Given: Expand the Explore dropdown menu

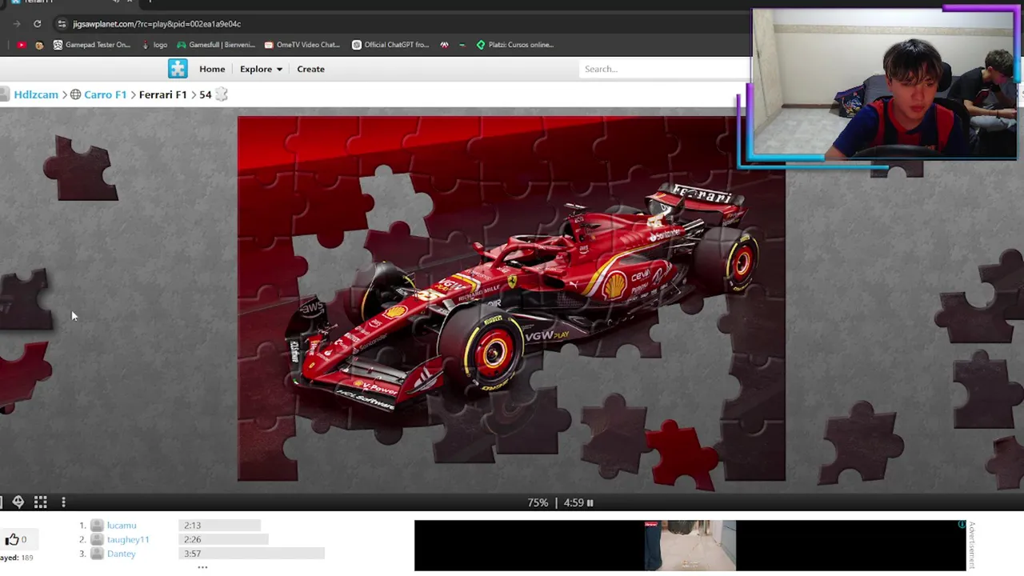Looking at the screenshot, I should [261, 69].
